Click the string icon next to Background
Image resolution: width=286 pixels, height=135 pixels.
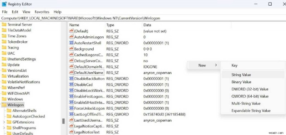coord(71,49)
